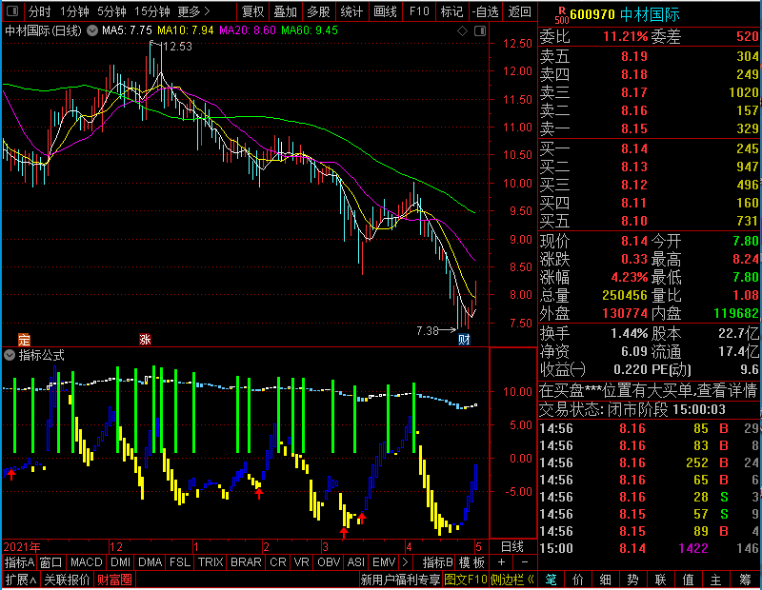The image size is (762, 590).
Task: Toggle the side panel icon next to the diamond
Action: point(480,31)
